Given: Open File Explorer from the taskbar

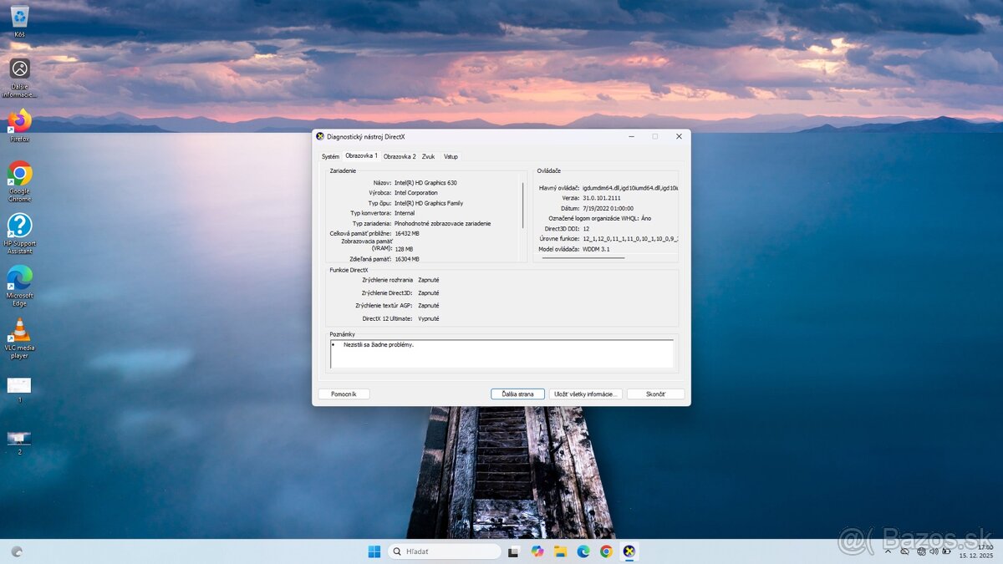Looking at the screenshot, I should click(x=560, y=551).
